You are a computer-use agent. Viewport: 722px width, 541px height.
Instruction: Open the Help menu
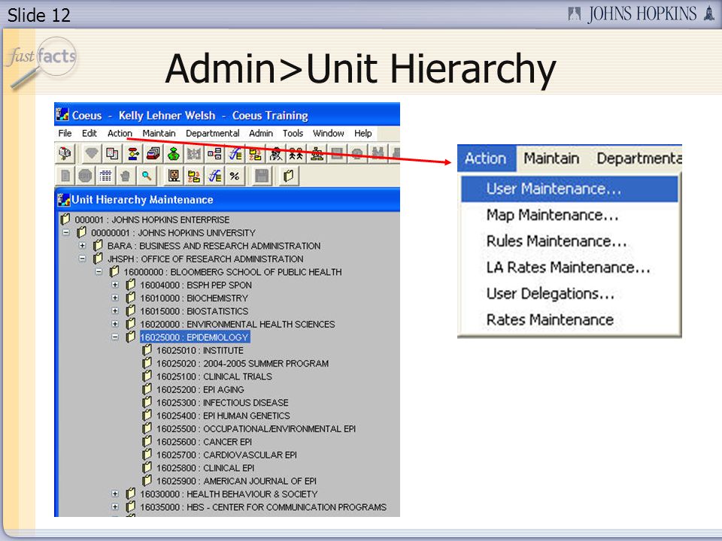click(363, 134)
